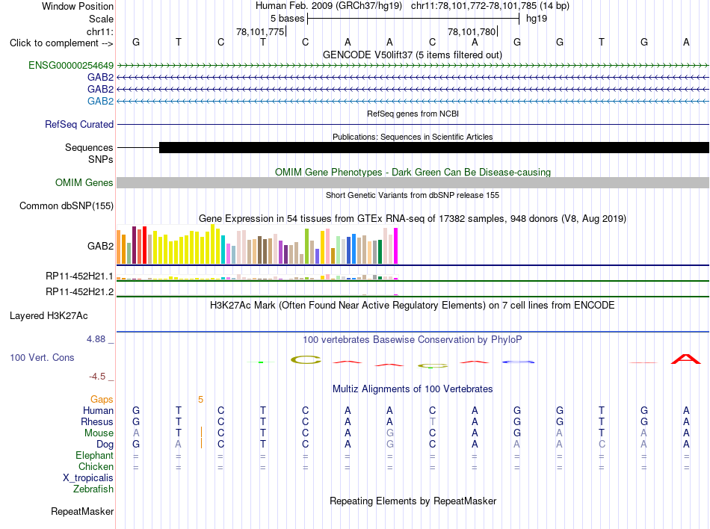This screenshot has height=529, width=710.
Task: Select the Human species label
Action: pos(98,410)
